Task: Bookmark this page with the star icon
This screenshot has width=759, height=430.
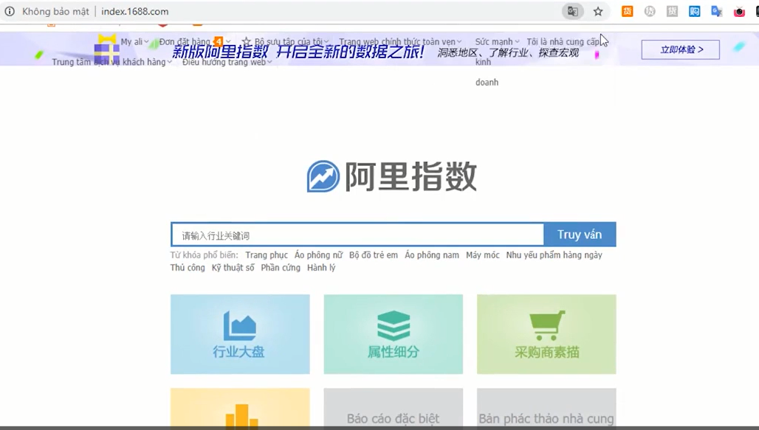Action: (x=598, y=11)
